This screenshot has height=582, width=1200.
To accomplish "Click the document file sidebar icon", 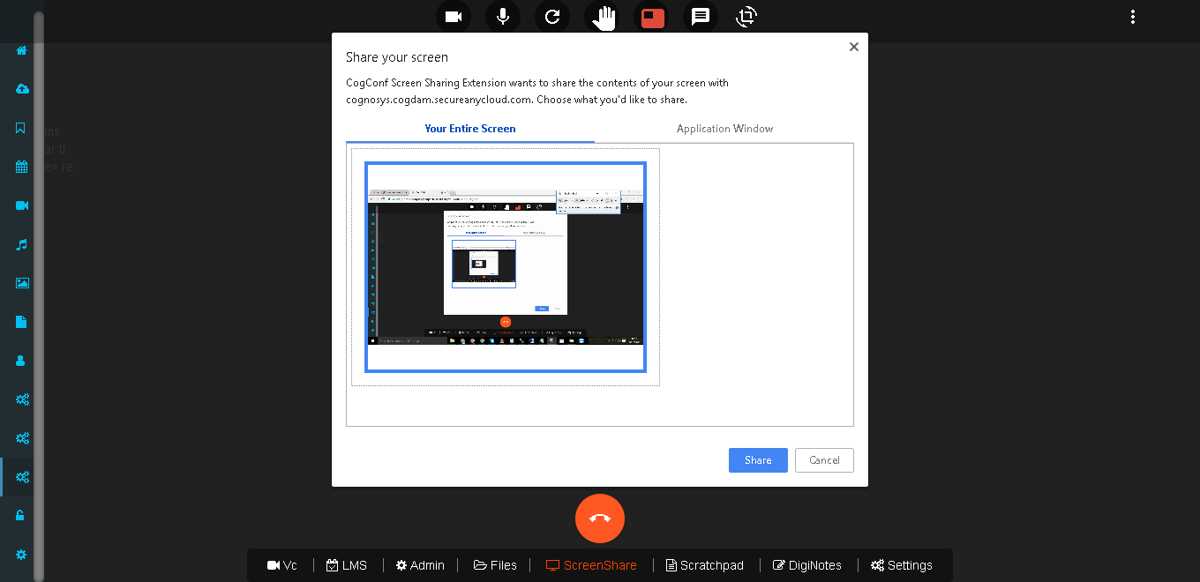I will pyautogui.click(x=21, y=322).
